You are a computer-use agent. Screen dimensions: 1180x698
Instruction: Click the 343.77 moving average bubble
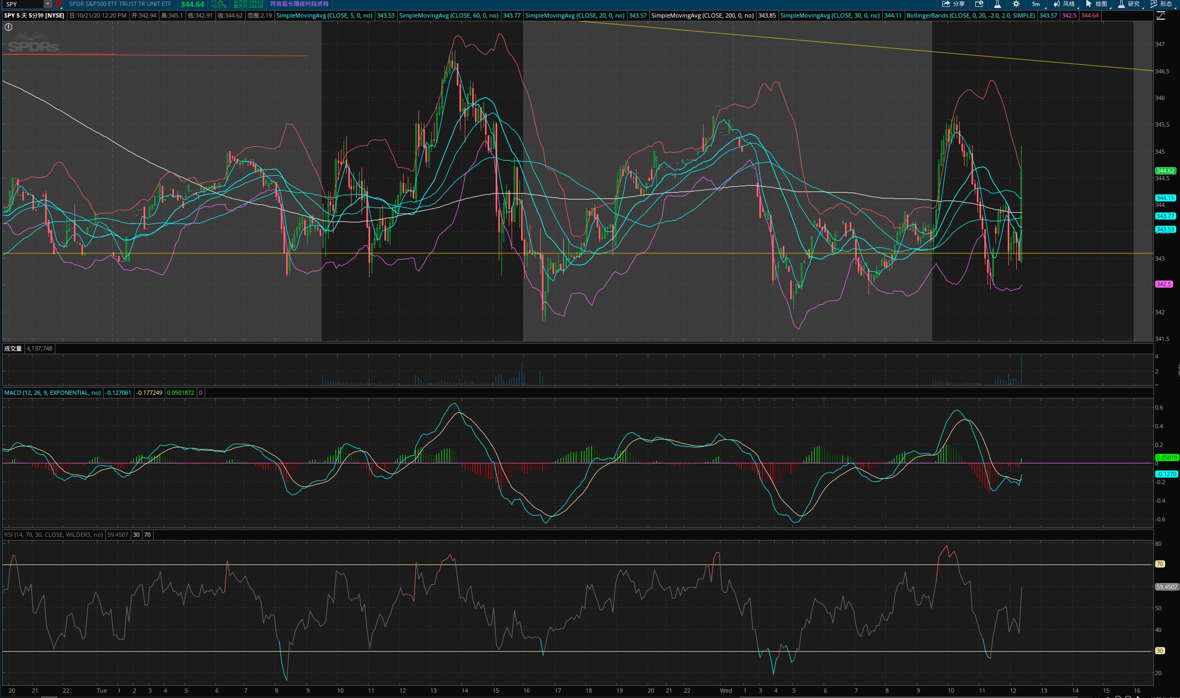click(x=1165, y=216)
